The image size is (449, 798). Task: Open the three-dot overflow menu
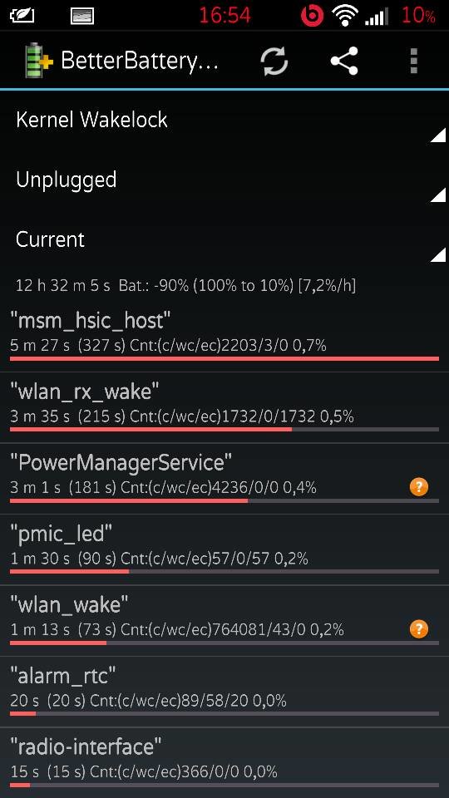coord(413,61)
